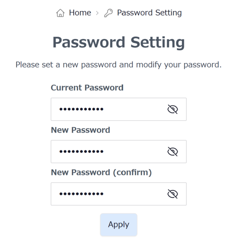Reveal the New Password (confirm) entry
The height and width of the screenshot is (244, 241).
(172, 194)
